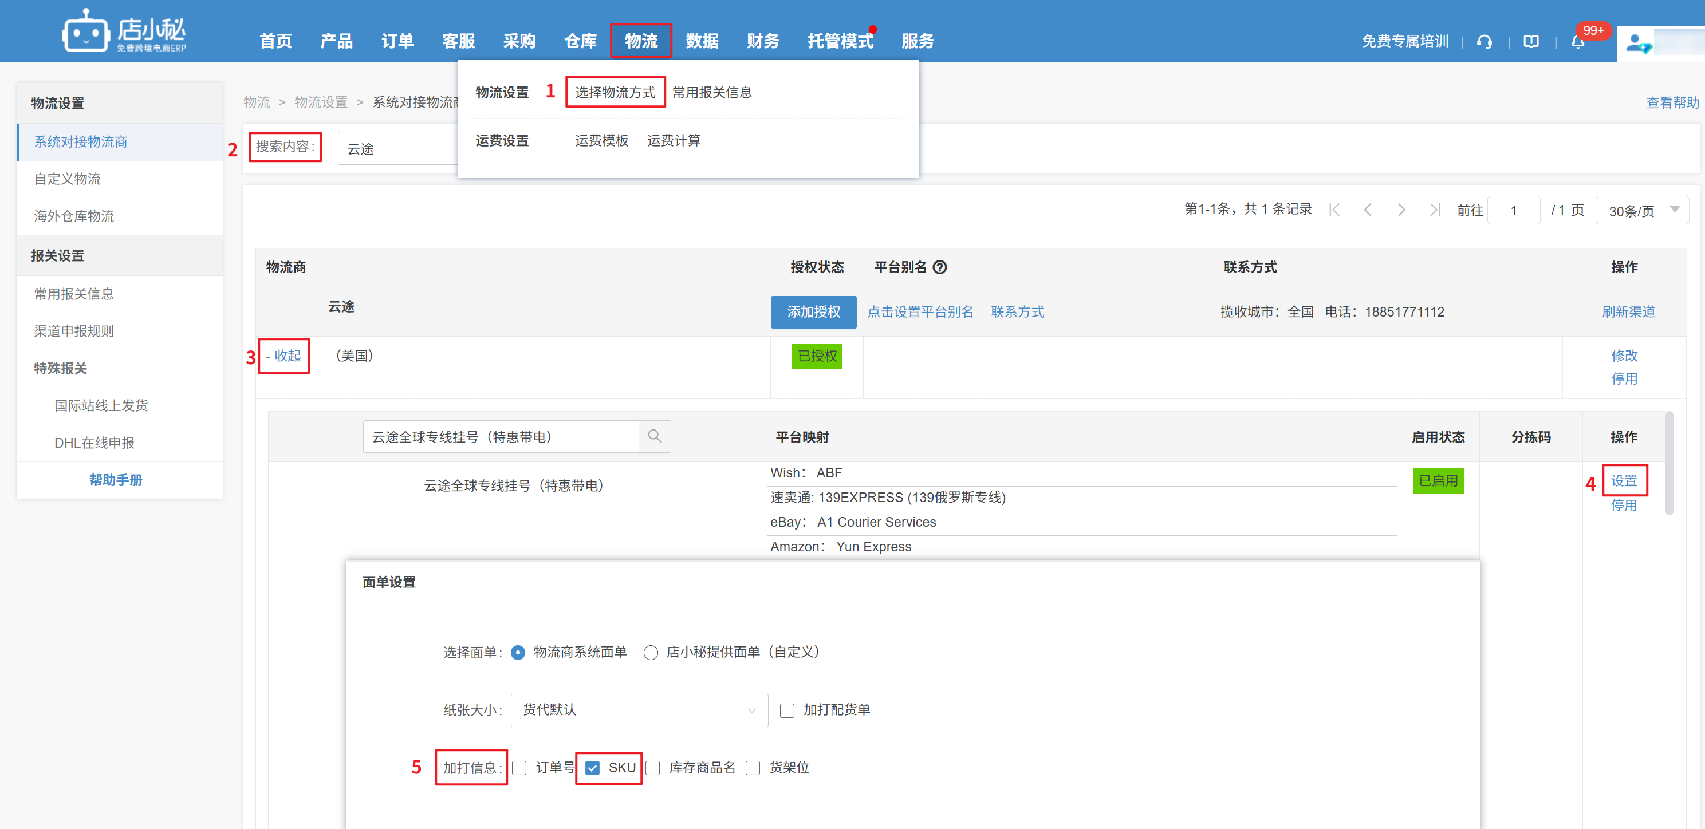This screenshot has width=1705, height=829.
Task: Open the help book icon
Action: pyautogui.click(x=1531, y=42)
